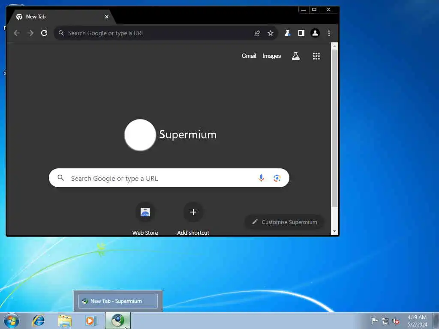Open the clock showing 4:19 AM
The width and height of the screenshot is (439, 329).
coord(417,321)
